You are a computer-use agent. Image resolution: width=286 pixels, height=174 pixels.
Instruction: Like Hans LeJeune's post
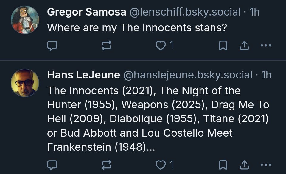[161, 164]
